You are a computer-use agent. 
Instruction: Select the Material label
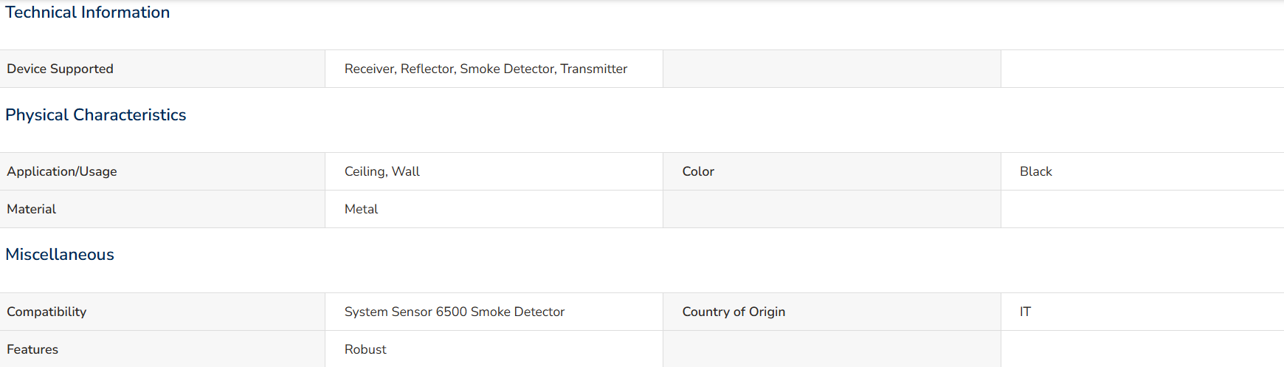32,209
